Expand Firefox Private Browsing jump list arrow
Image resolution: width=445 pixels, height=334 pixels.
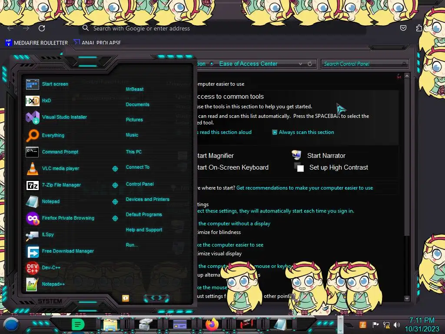[115, 218]
